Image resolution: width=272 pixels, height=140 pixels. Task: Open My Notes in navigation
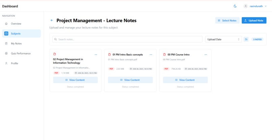[21, 43]
